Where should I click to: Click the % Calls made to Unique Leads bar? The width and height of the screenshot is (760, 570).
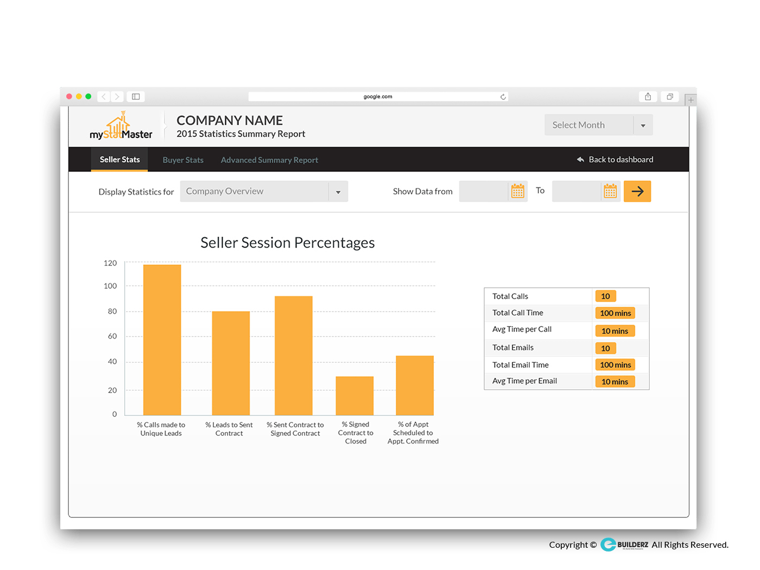[162, 340]
